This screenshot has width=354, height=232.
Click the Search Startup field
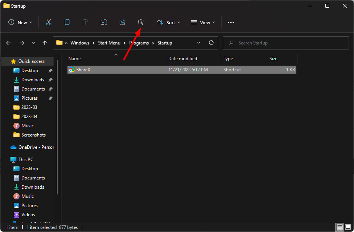(286, 43)
